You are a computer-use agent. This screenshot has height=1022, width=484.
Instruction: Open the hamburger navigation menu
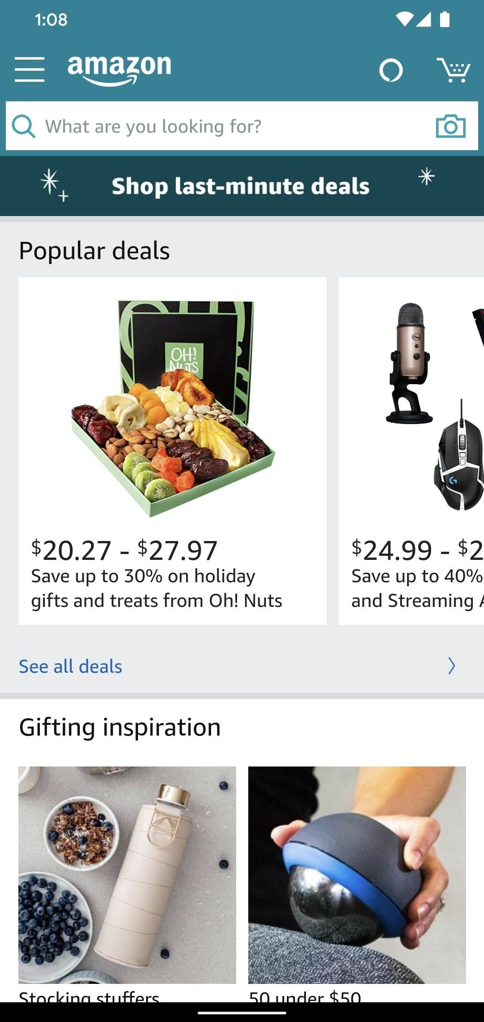tap(30, 69)
